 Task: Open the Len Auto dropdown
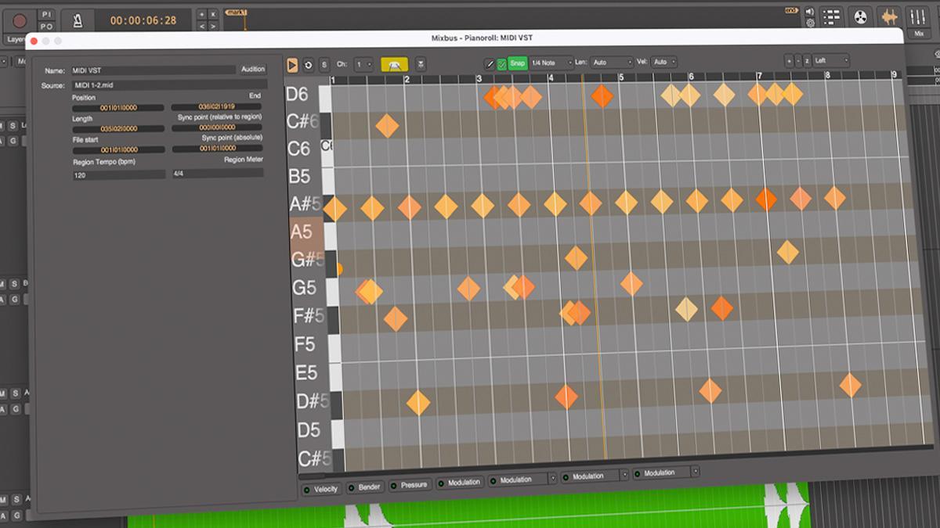pyautogui.click(x=612, y=62)
